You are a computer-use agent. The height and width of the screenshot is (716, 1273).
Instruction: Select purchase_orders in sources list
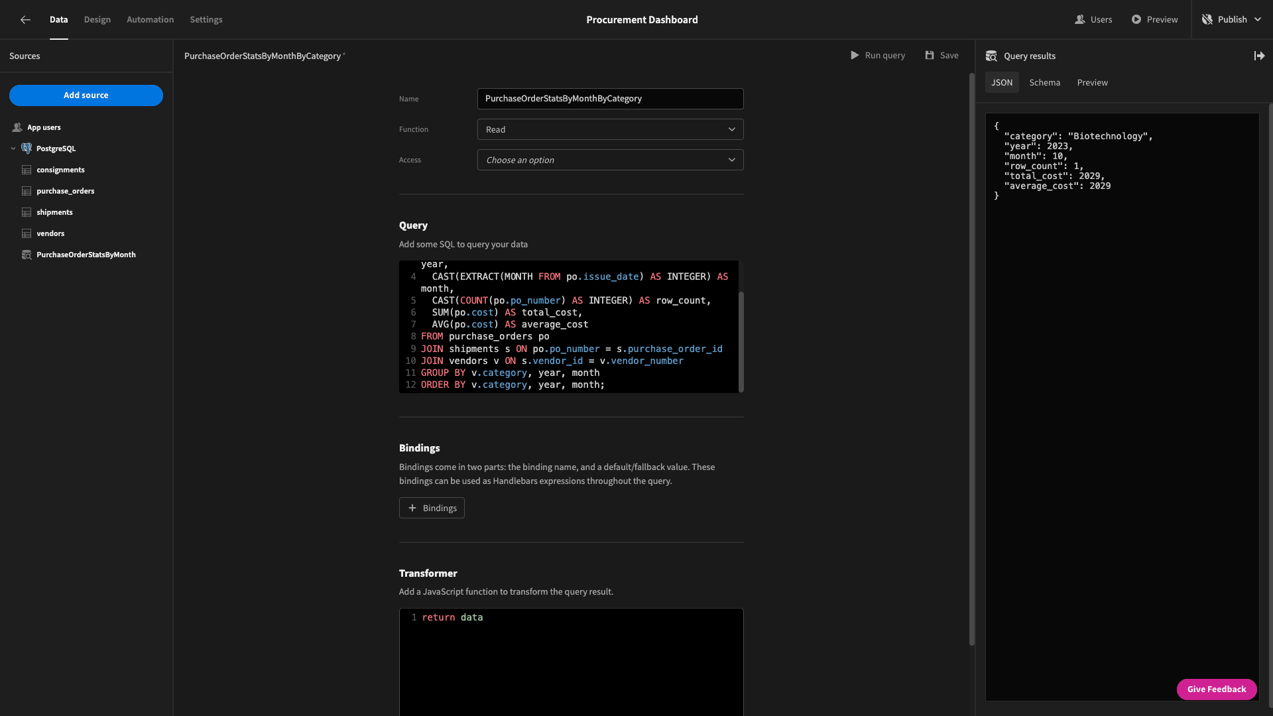[x=65, y=191]
